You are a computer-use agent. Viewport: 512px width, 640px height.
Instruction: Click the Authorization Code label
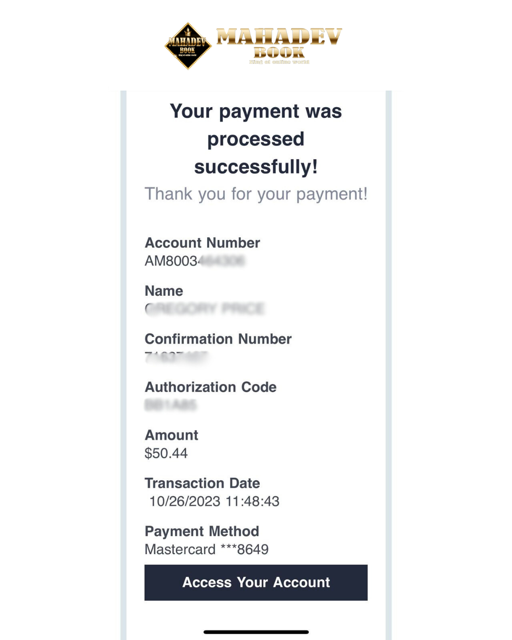[210, 387]
